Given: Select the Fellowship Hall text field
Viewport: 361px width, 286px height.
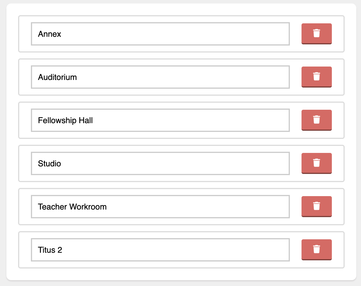Looking at the screenshot, I should [160, 120].
